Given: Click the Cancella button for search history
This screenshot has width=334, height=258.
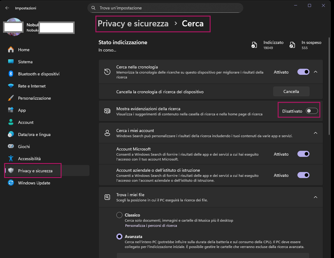Looking at the screenshot, I should click(291, 91).
